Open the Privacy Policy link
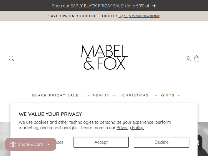The image size is (208, 156). click(130, 128)
